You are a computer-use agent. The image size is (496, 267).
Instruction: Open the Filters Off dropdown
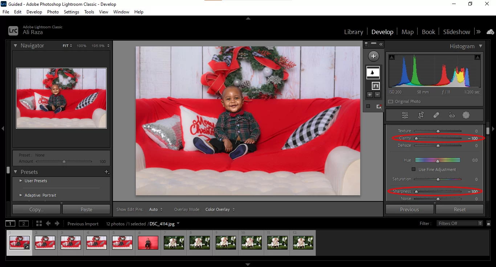[460, 224]
